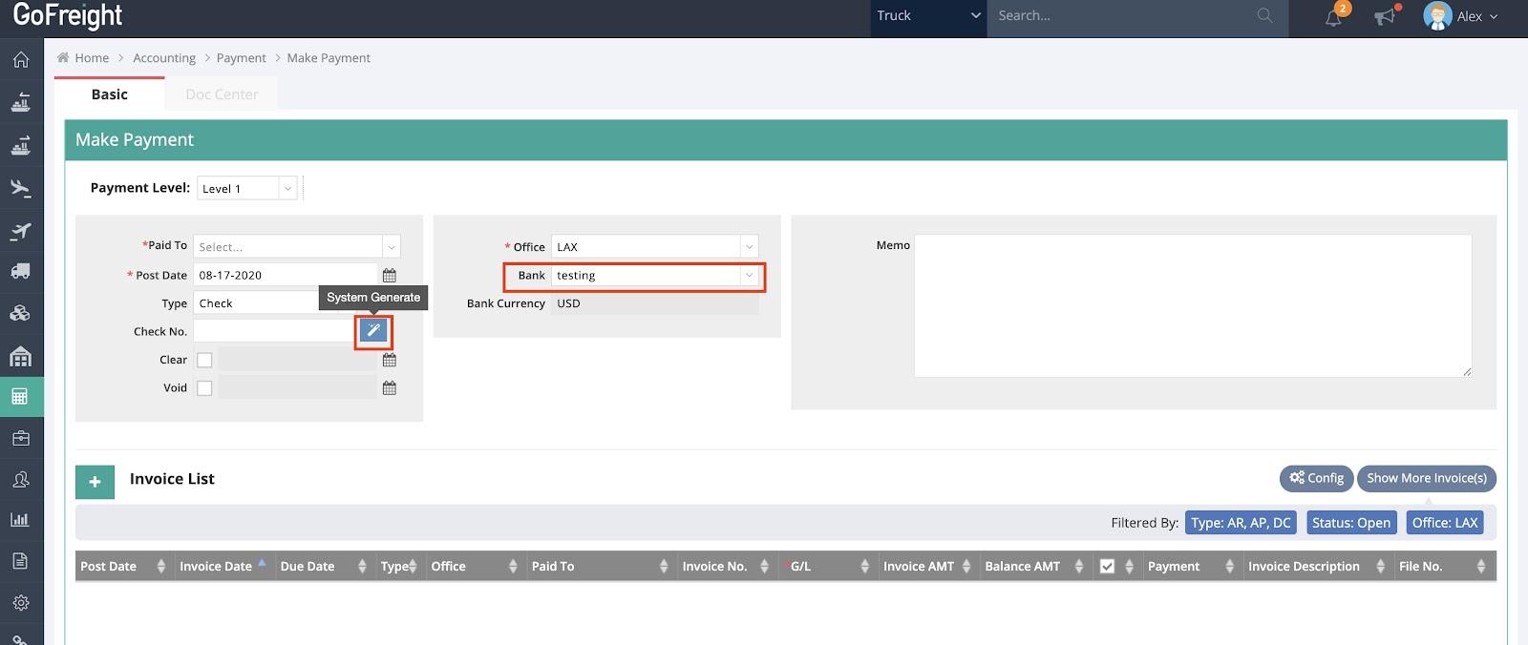Click the Show More Invoice(s) button

coord(1426,478)
